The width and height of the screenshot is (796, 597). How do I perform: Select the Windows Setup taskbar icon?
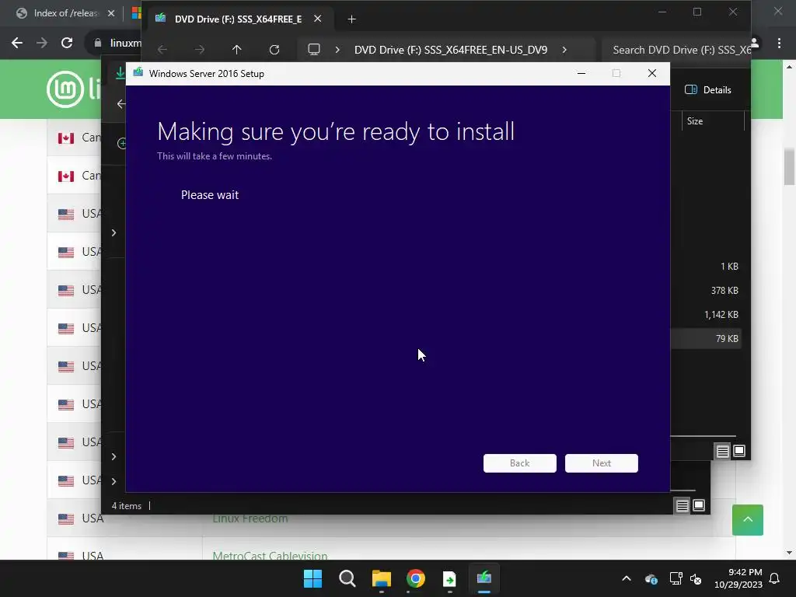(x=484, y=578)
